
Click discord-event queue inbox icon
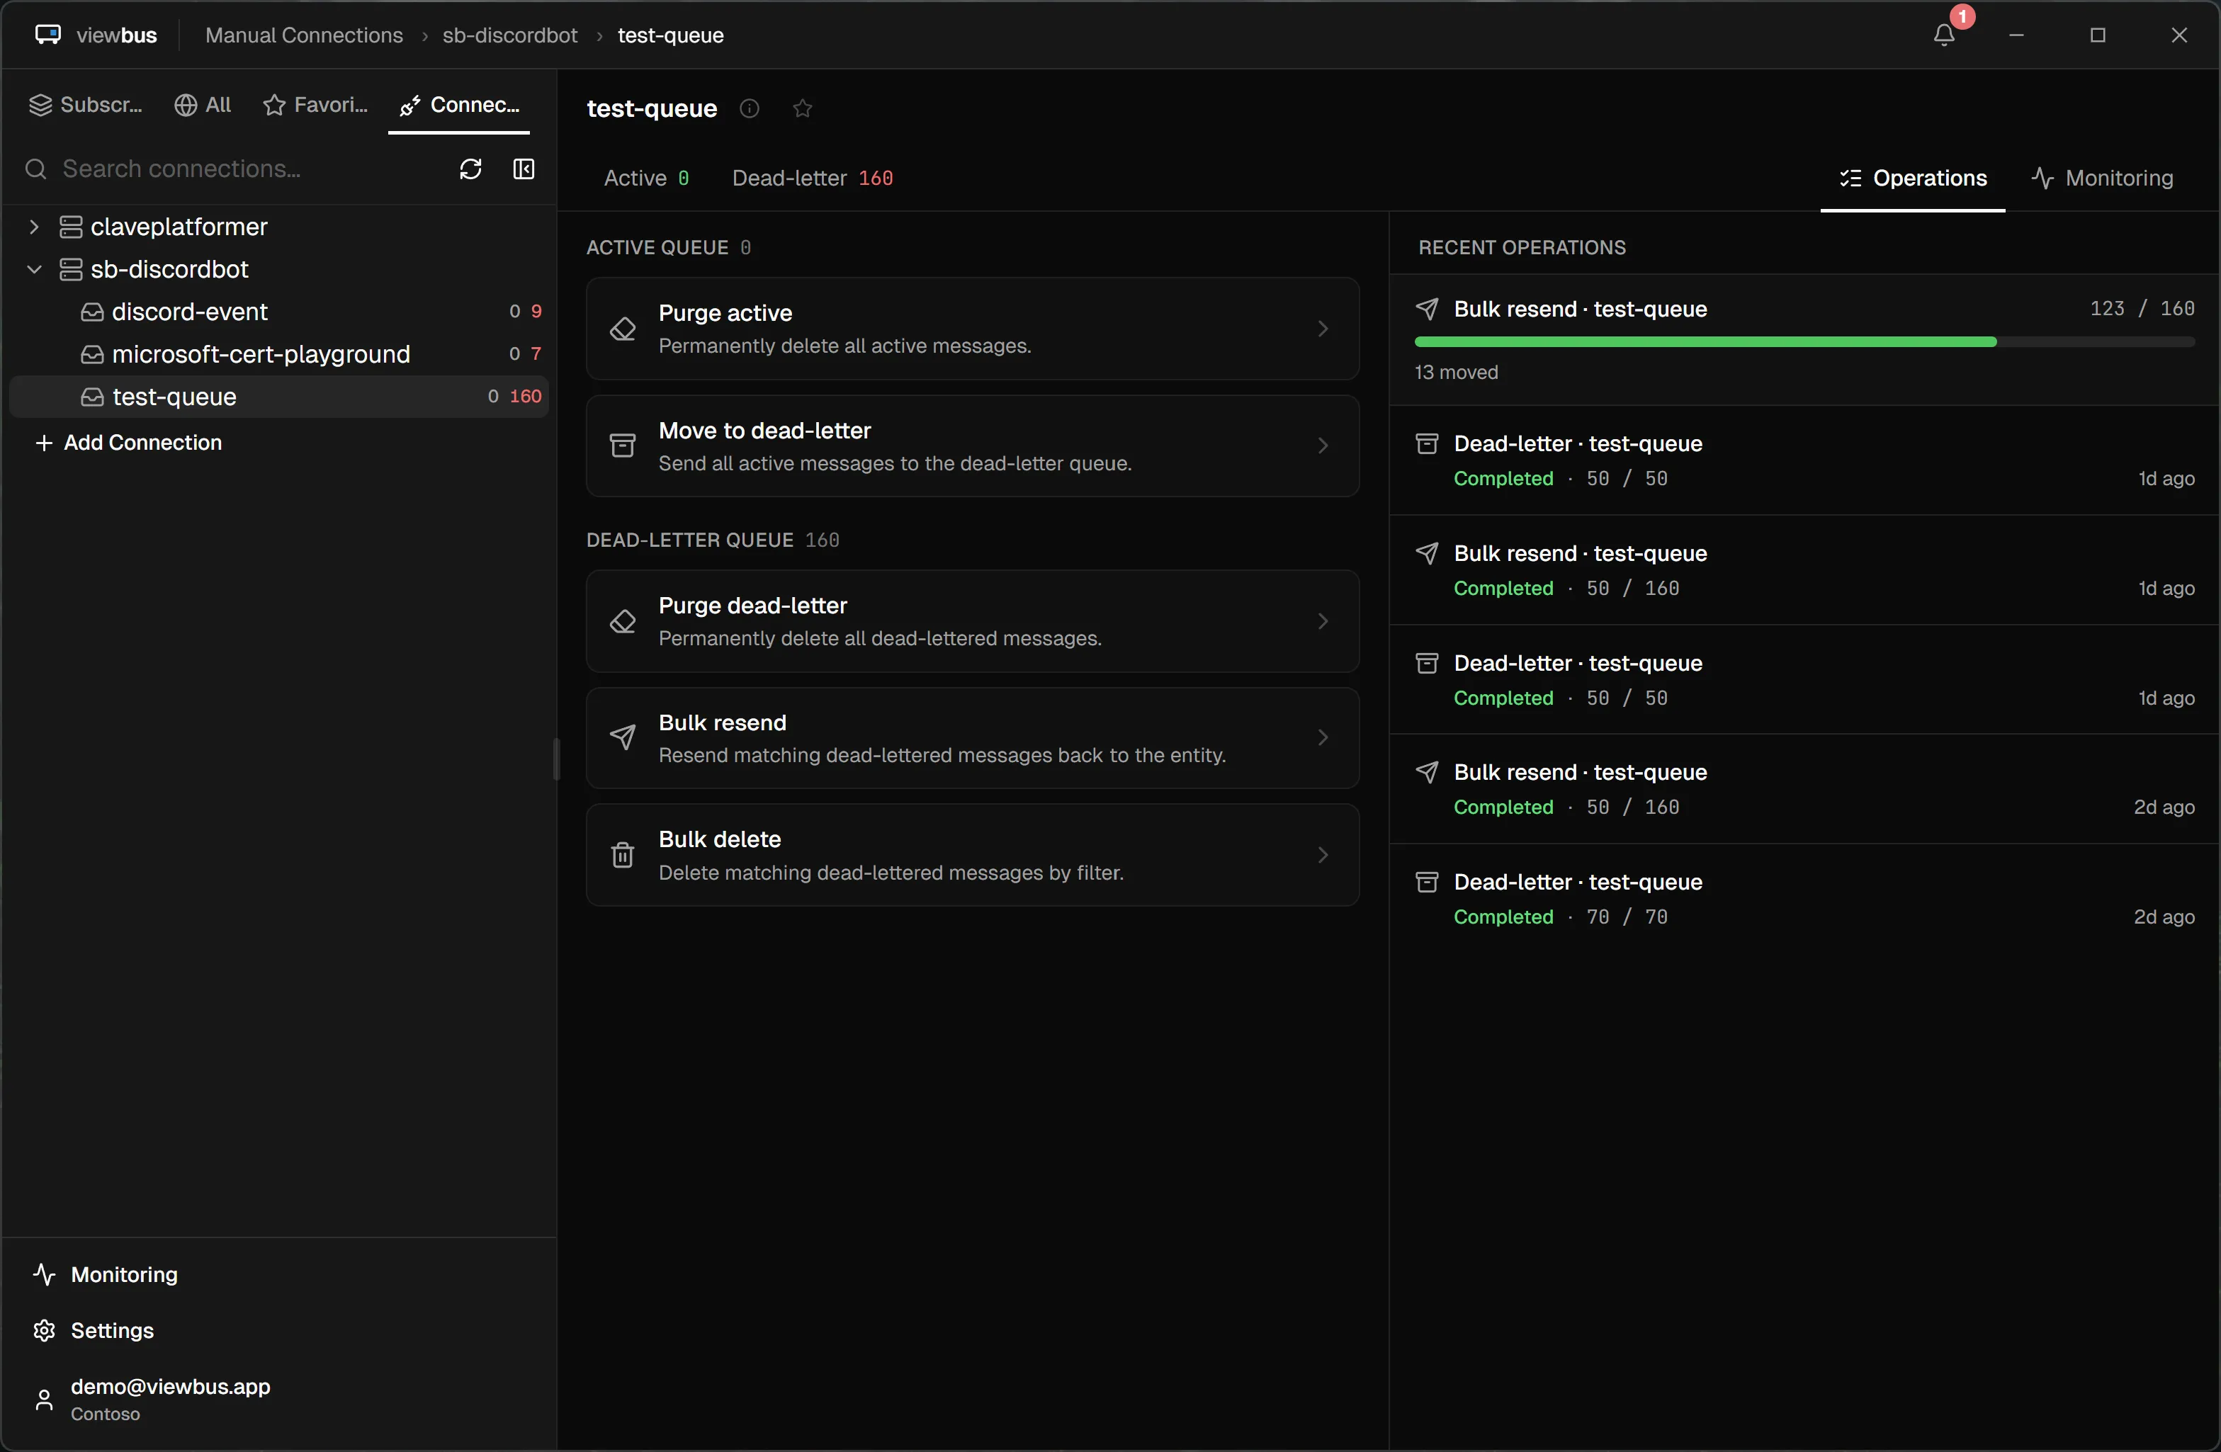coord(91,312)
